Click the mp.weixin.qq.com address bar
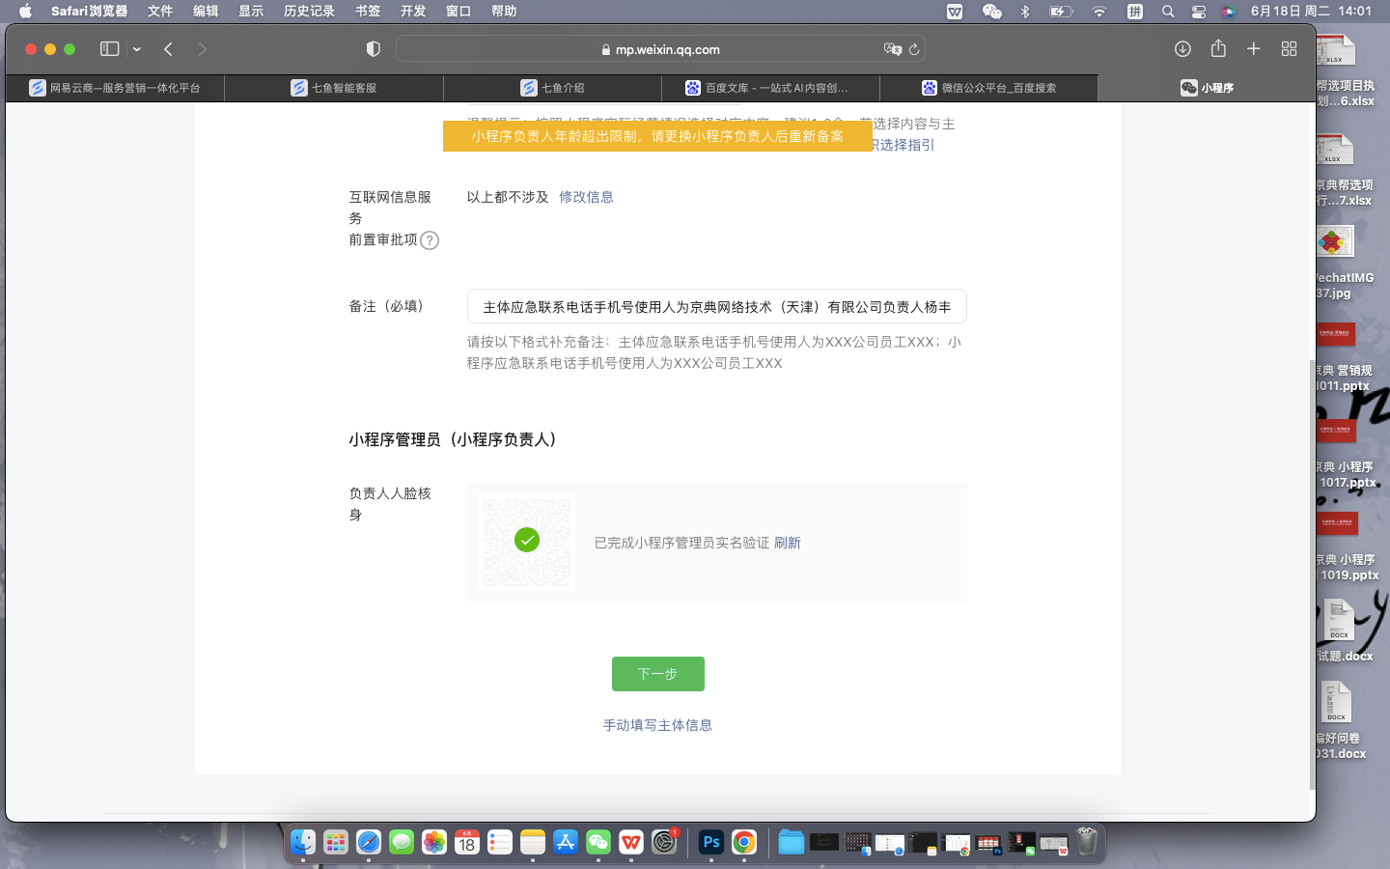 click(660, 49)
